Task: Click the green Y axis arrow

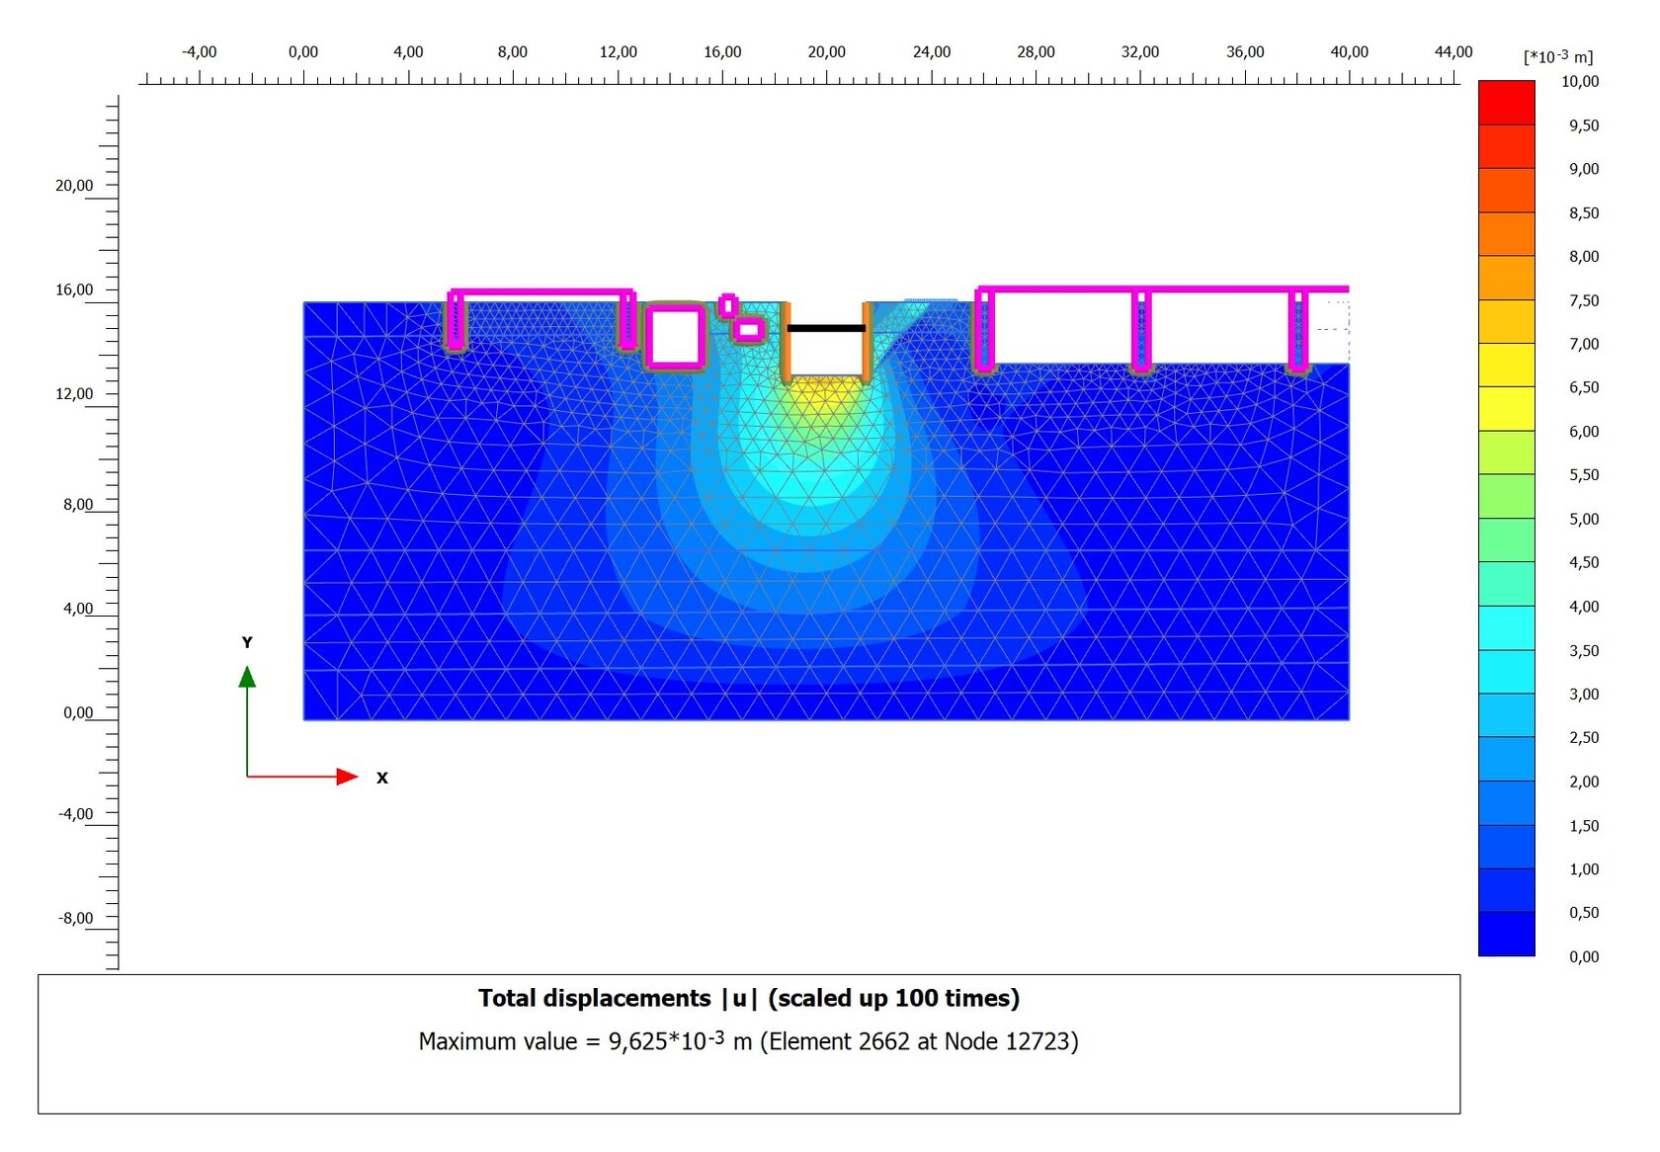Action: click(x=247, y=721)
